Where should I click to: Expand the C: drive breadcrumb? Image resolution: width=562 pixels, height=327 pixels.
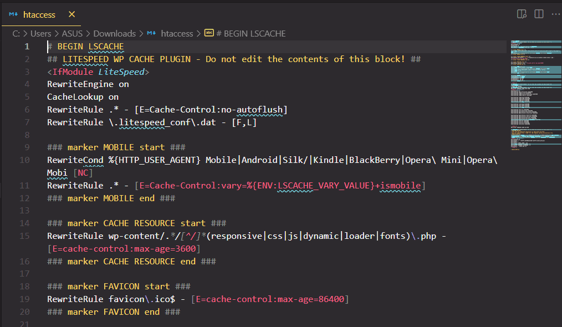16,33
